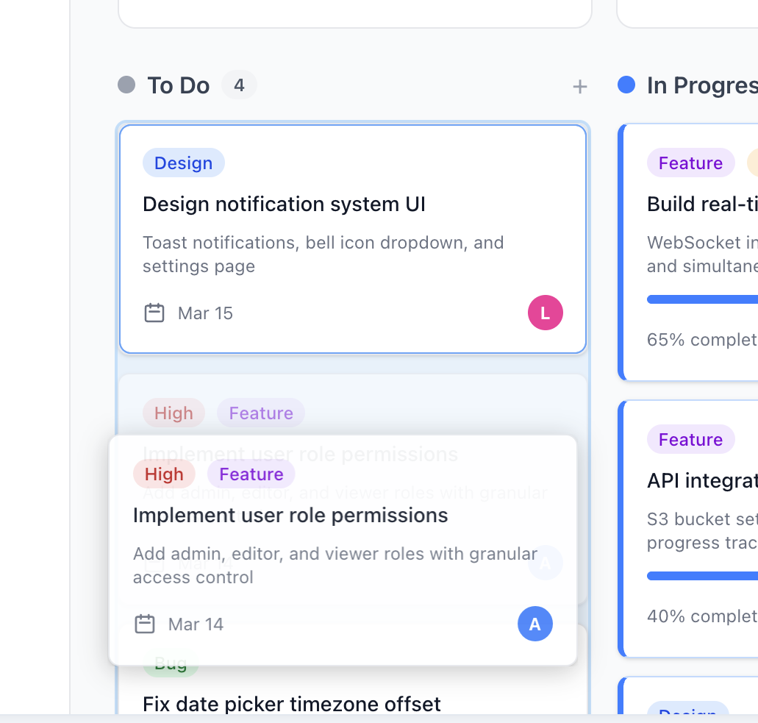Click the To Do task count badge

click(239, 85)
